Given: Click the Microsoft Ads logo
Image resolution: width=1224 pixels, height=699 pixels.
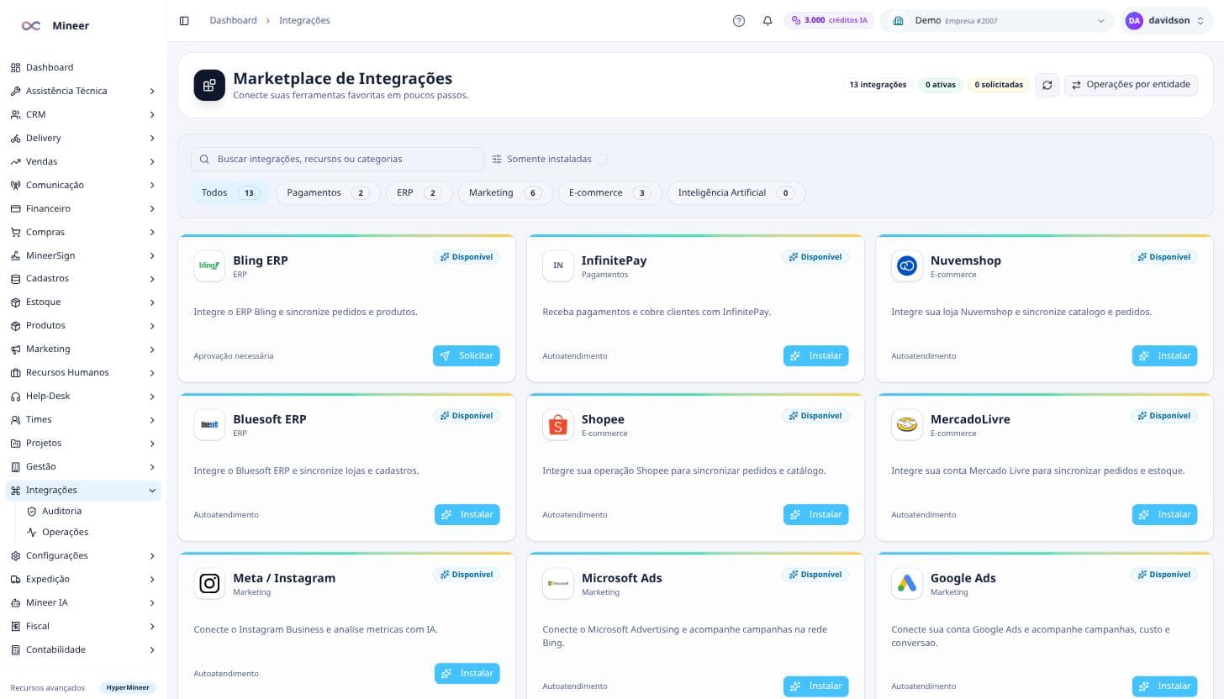Looking at the screenshot, I should click(558, 583).
